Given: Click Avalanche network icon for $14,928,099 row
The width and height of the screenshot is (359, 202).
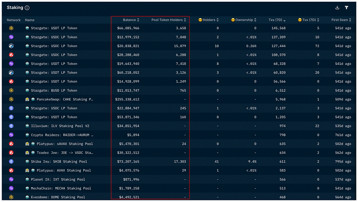Looking at the screenshot, I should pyautogui.click(x=11, y=82).
